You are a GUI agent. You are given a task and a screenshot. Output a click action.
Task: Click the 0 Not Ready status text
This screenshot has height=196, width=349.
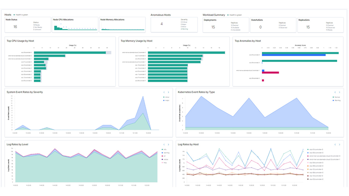click(x=38, y=27)
